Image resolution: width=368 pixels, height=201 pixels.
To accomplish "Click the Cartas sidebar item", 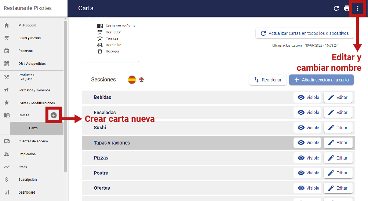I will (24, 115).
